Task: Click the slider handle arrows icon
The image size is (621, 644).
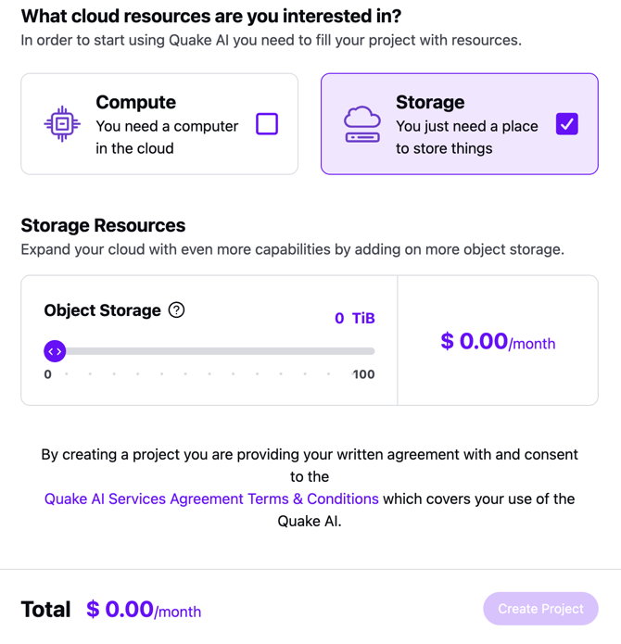Action: [55, 351]
